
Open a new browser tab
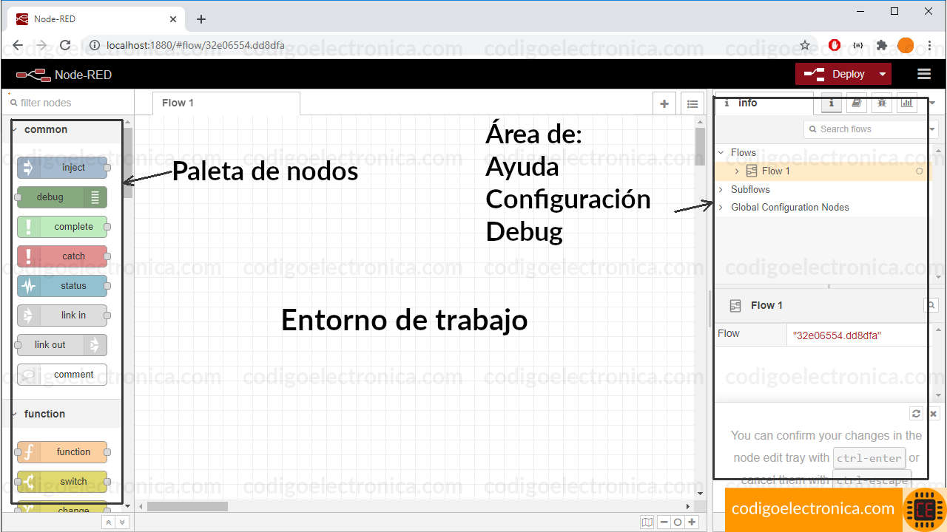tap(201, 19)
